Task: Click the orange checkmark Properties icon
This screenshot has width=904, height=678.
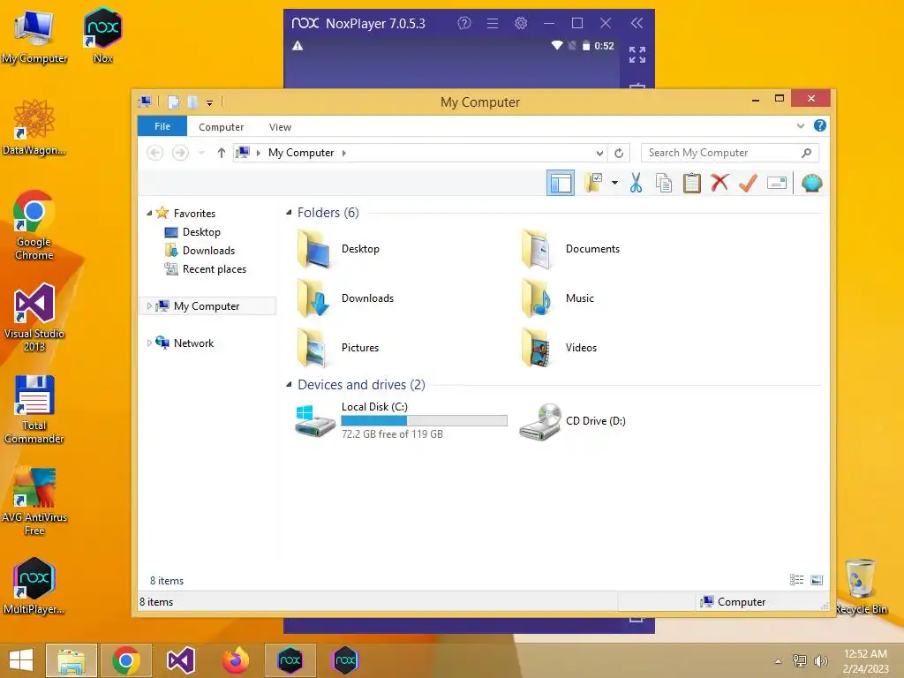Action: tap(748, 184)
